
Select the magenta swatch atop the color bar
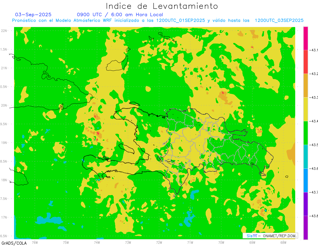306,38
